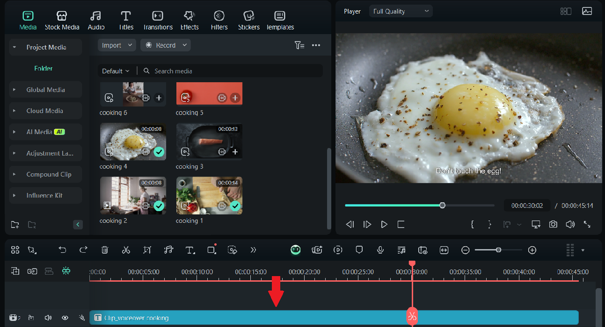Viewport: 605px width, 327px height.
Task: Expand the Global Media section
Action: click(x=15, y=90)
